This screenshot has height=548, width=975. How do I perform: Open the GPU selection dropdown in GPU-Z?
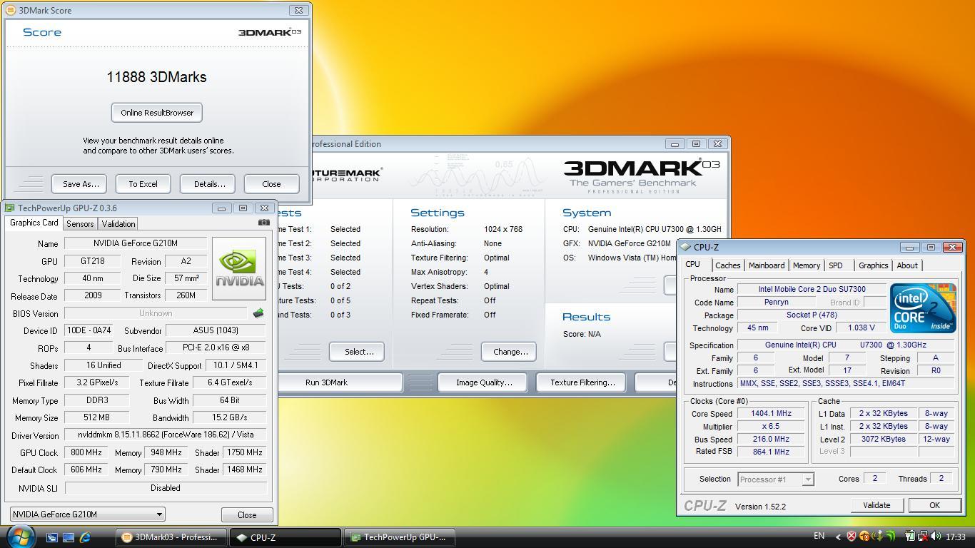coord(88,514)
